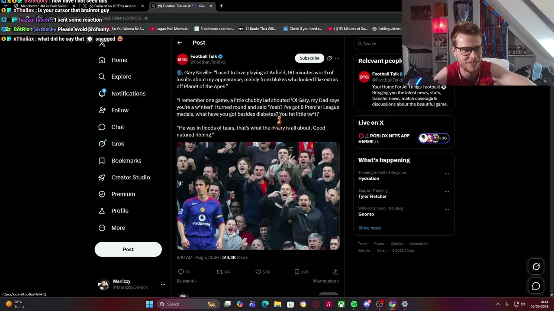Screen dimensions: 554x311
Task: Open more options for Hydration trend
Action: coord(447,174)
